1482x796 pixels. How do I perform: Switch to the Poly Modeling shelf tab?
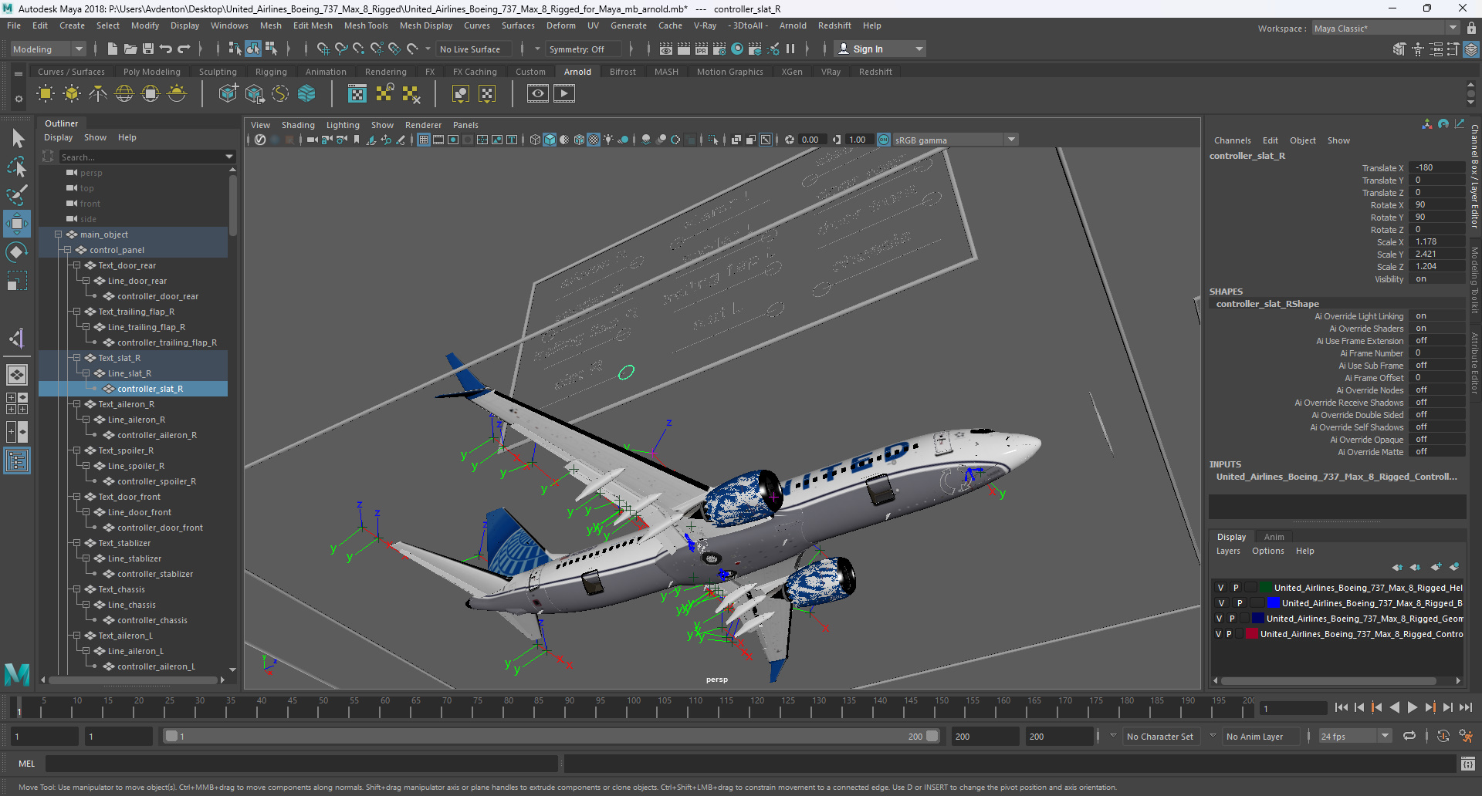152,72
